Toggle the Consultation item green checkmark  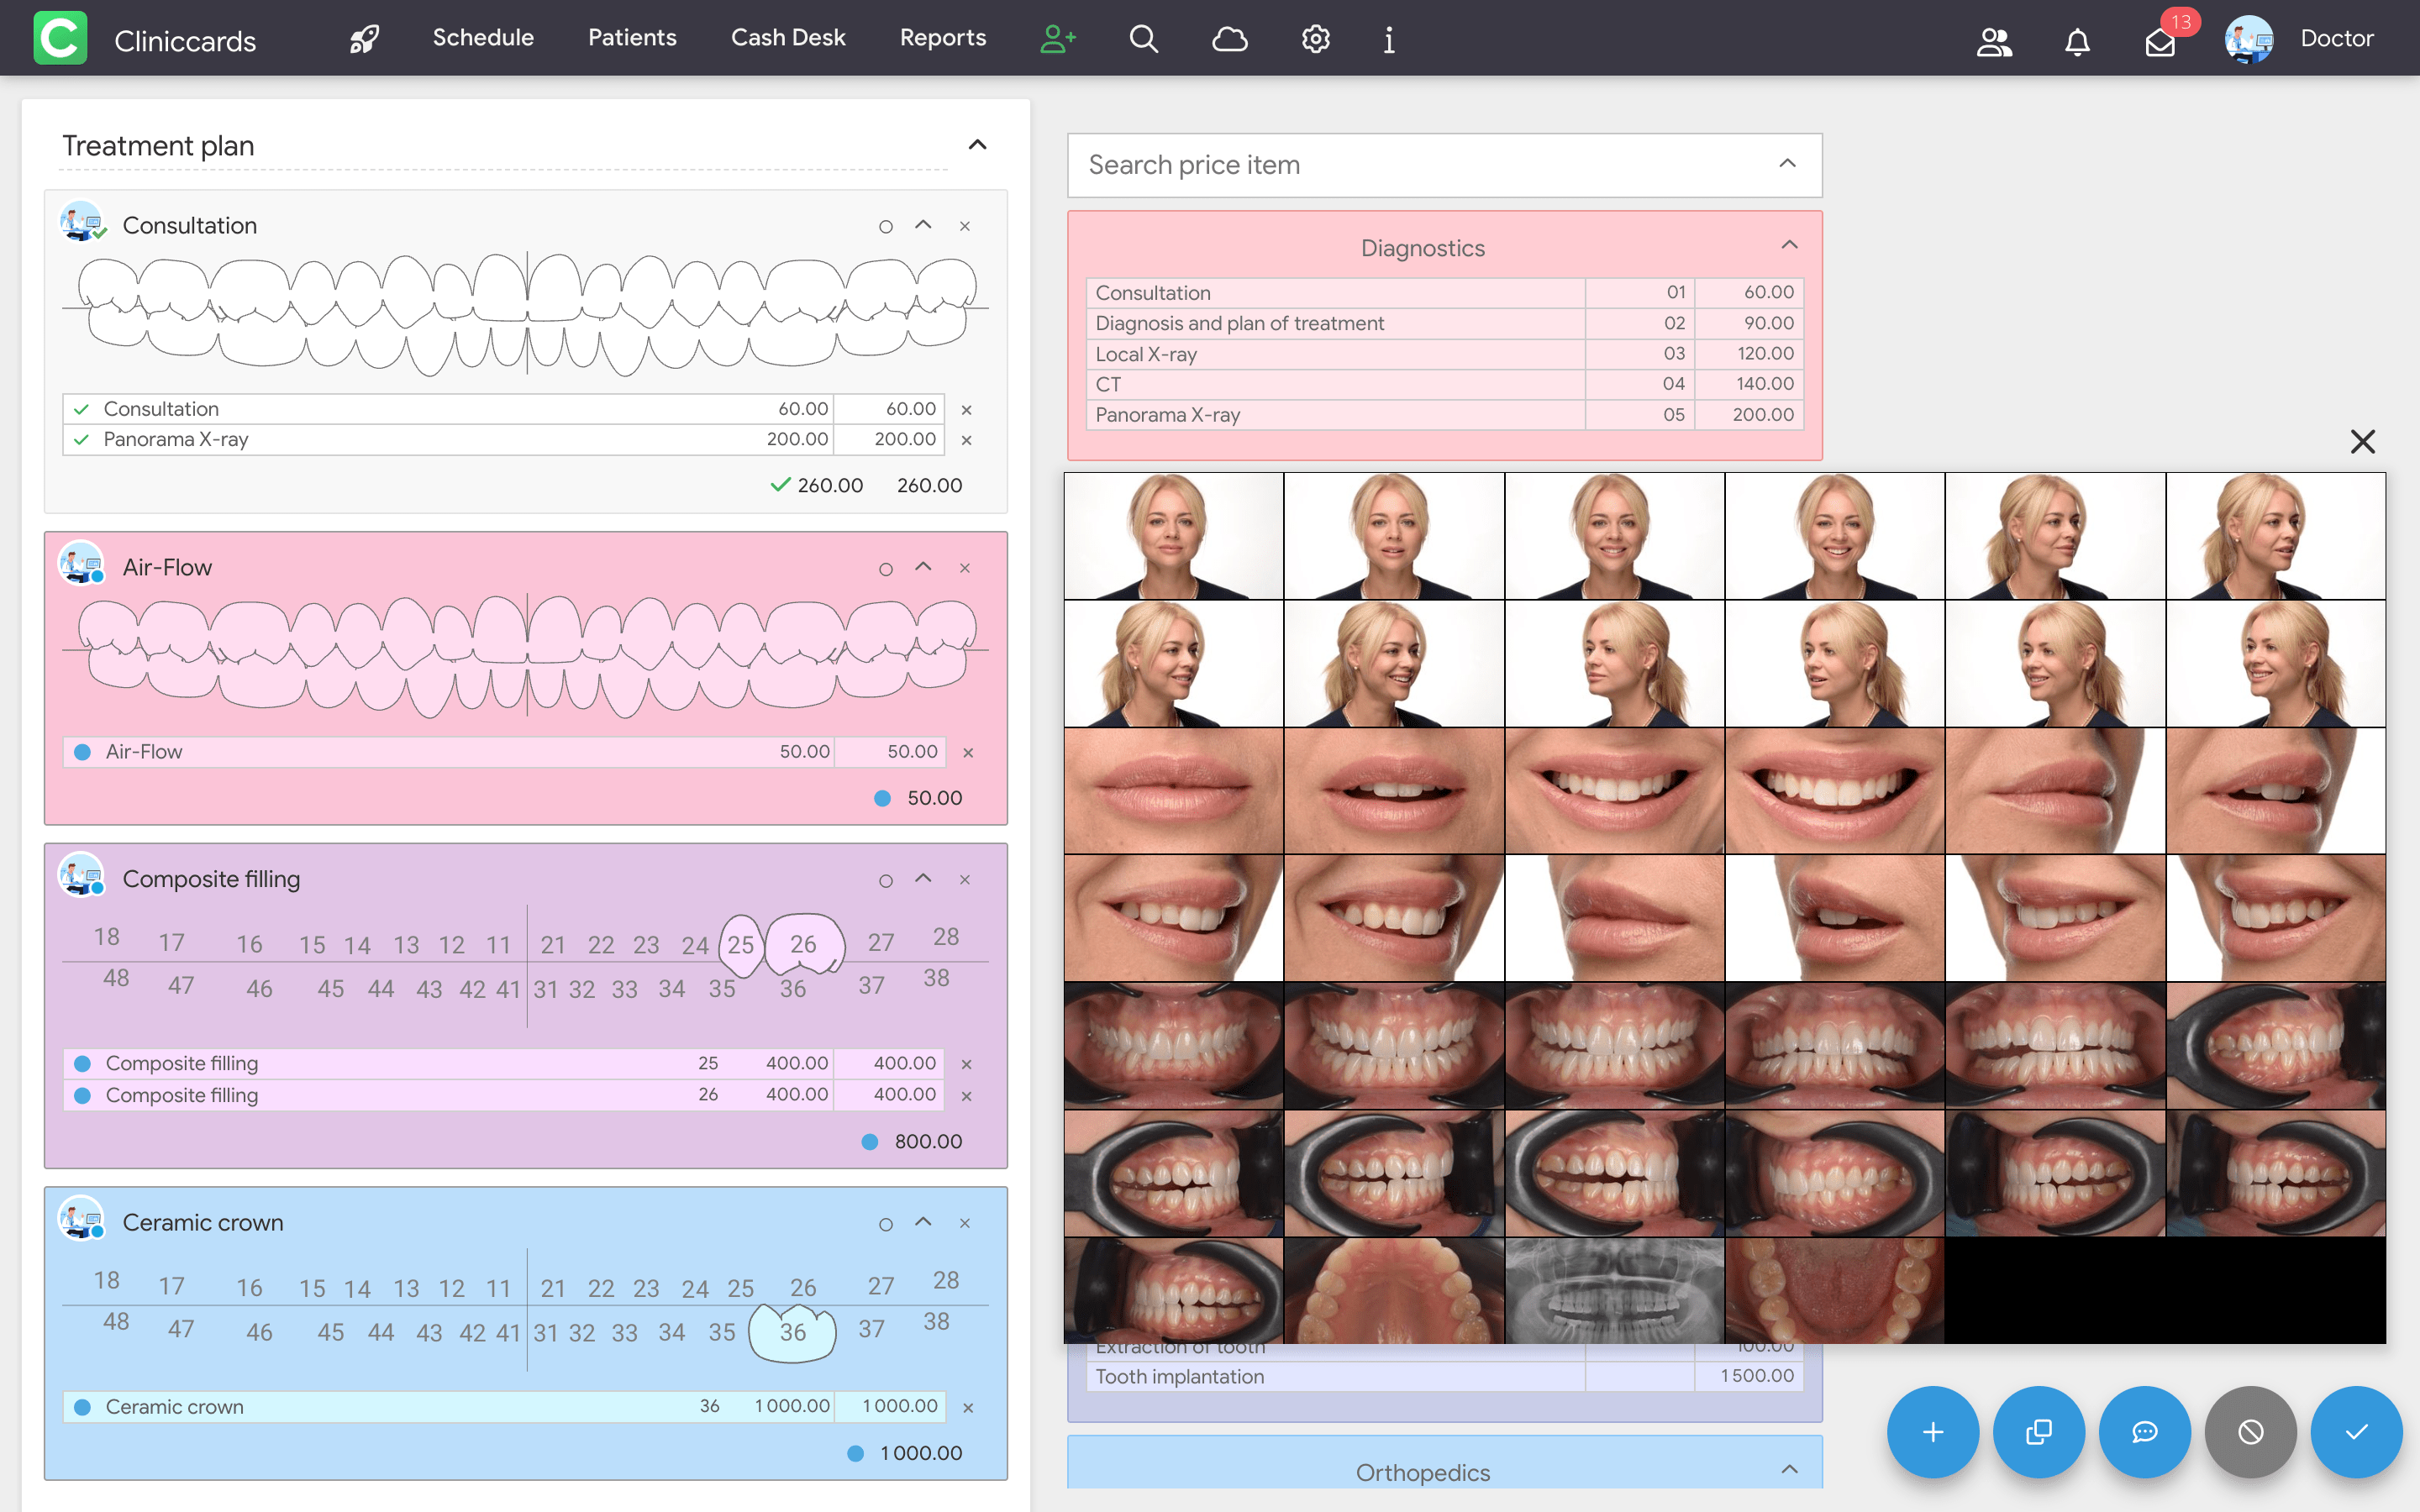(x=82, y=409)
